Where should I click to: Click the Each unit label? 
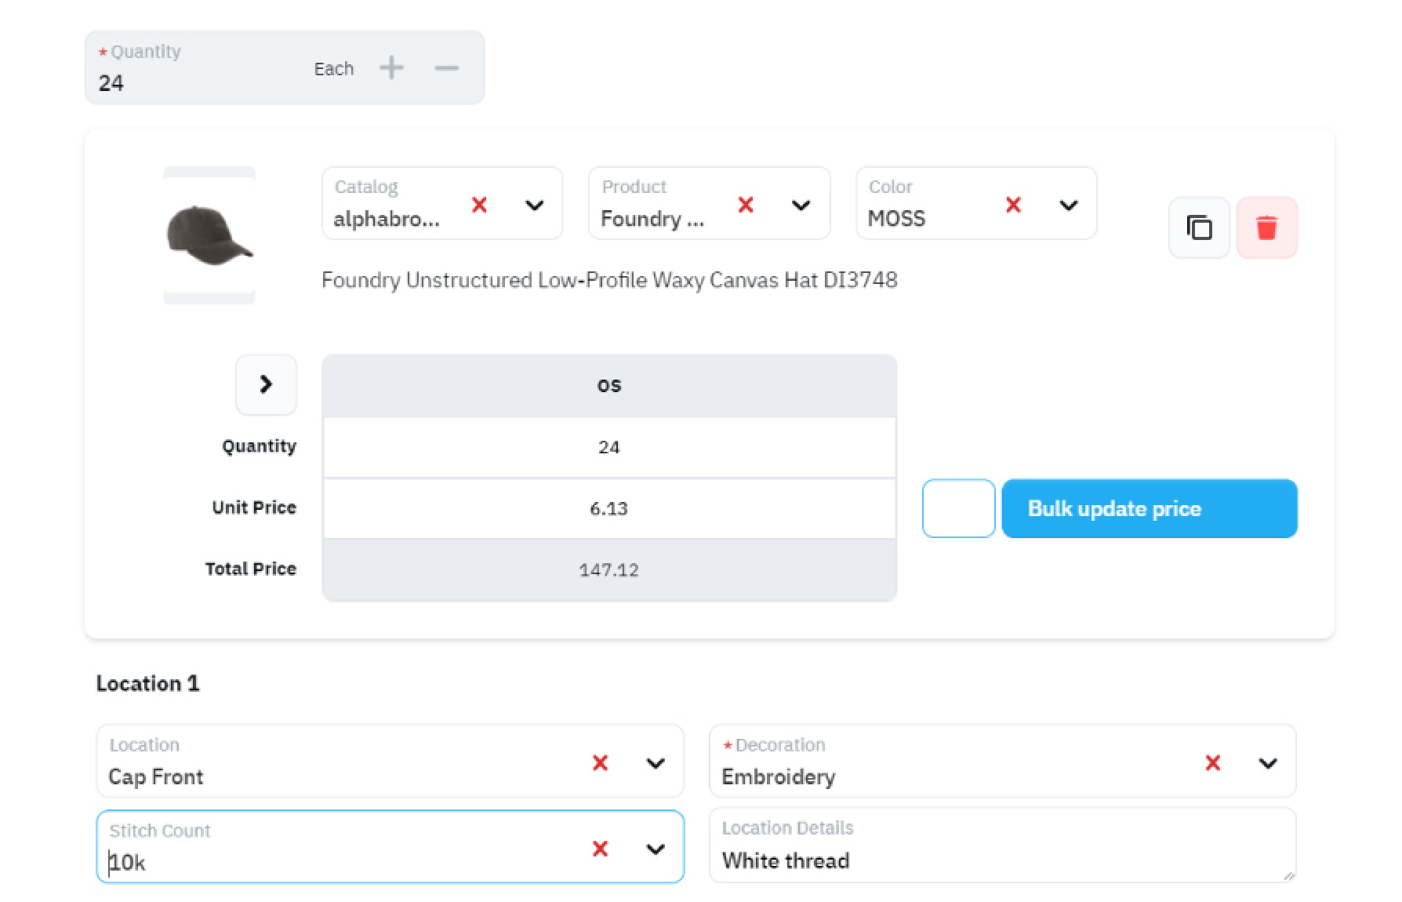point(334,69)
